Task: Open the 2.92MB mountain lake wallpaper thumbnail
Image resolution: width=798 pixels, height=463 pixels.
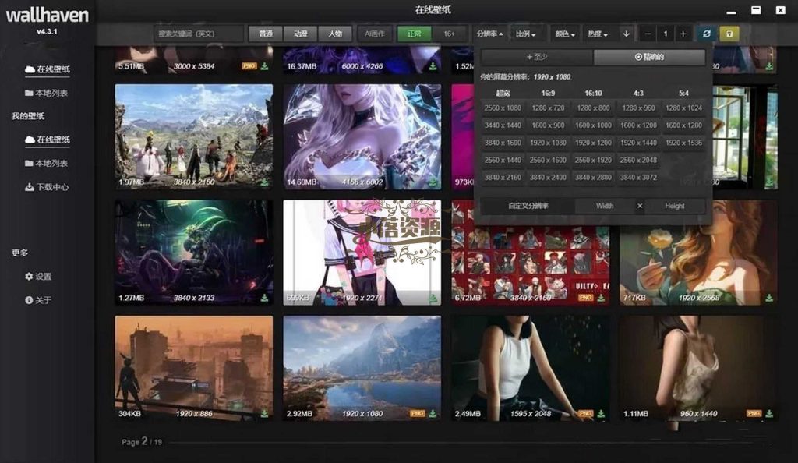Action: tap(362, 368)
